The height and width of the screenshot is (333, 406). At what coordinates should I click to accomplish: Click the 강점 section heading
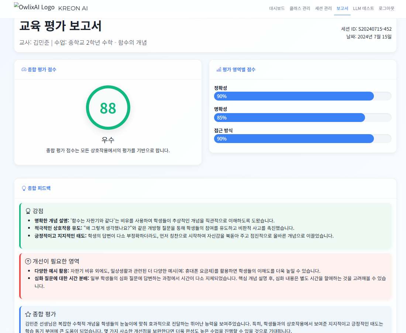coord(38,211)
